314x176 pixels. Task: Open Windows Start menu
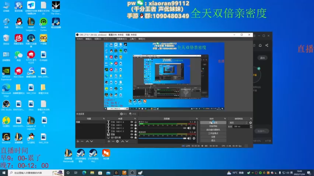click(4, 173)
